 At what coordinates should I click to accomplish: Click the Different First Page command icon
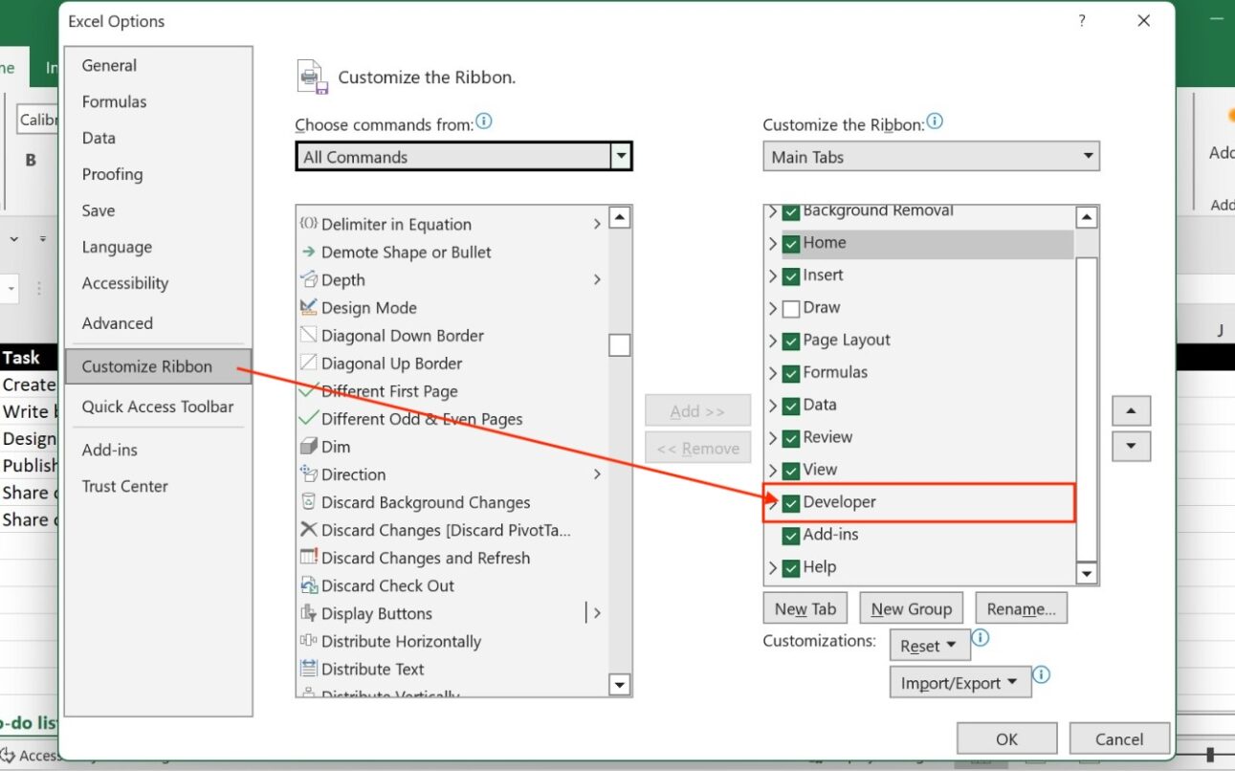308,391
